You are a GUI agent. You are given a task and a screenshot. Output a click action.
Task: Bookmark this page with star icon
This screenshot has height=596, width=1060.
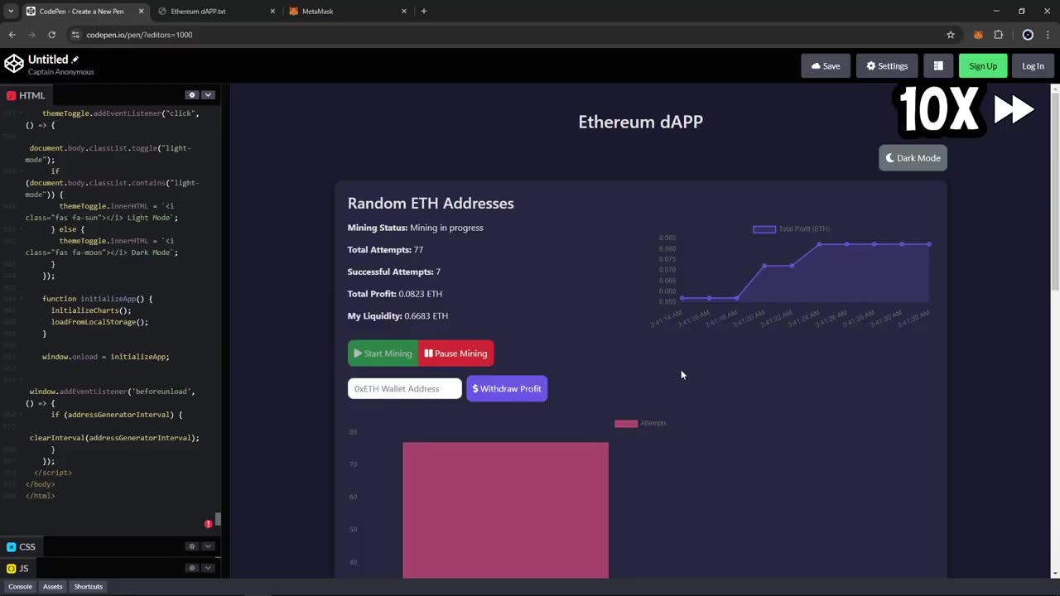tap(951, 35)
